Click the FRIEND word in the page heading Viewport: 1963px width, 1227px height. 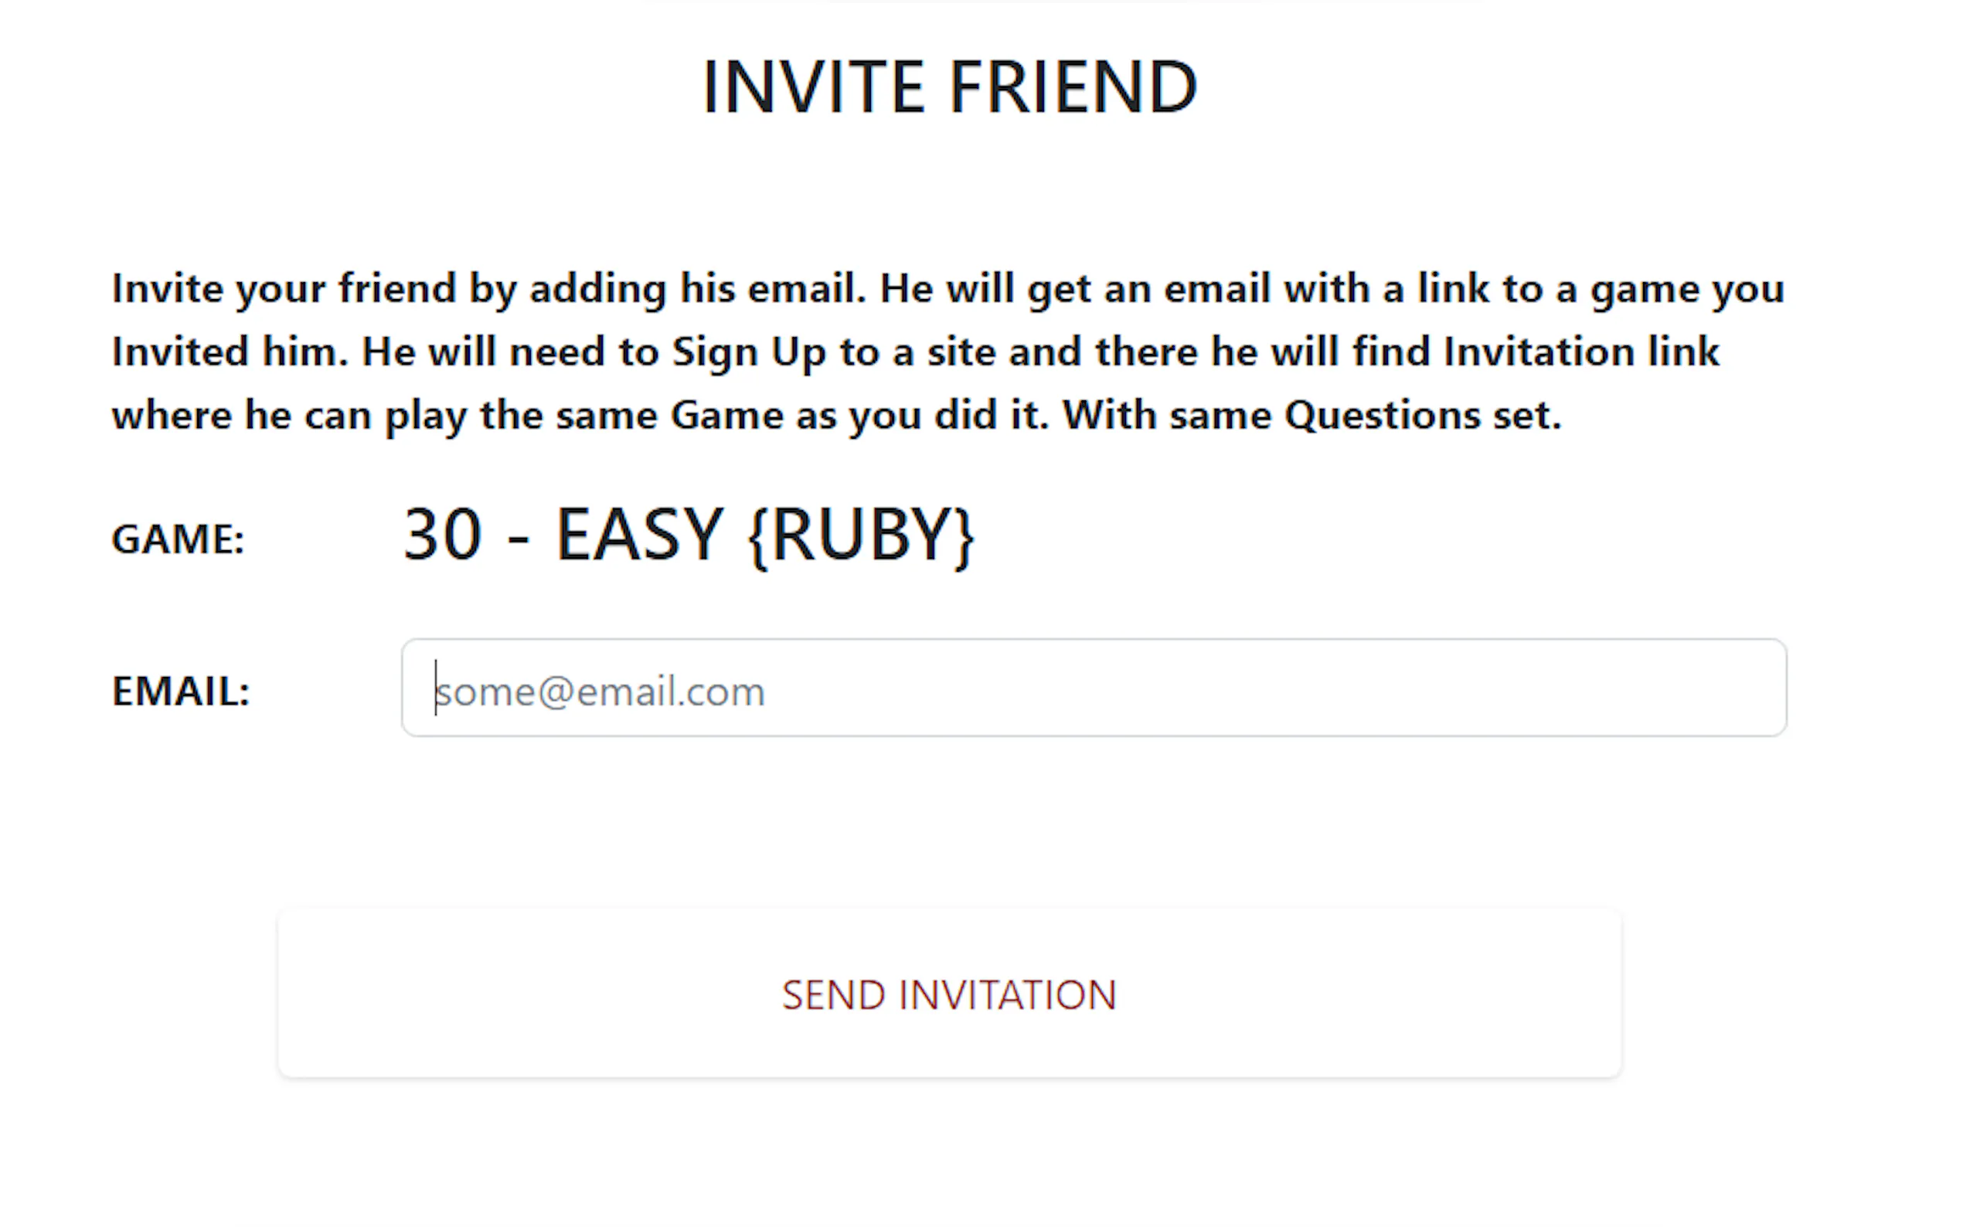(1073, 87)
